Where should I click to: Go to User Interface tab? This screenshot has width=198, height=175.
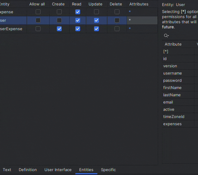58,170
